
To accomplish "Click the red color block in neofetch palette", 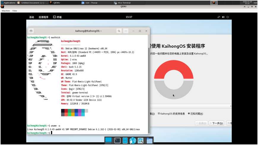I will [66, 111].
